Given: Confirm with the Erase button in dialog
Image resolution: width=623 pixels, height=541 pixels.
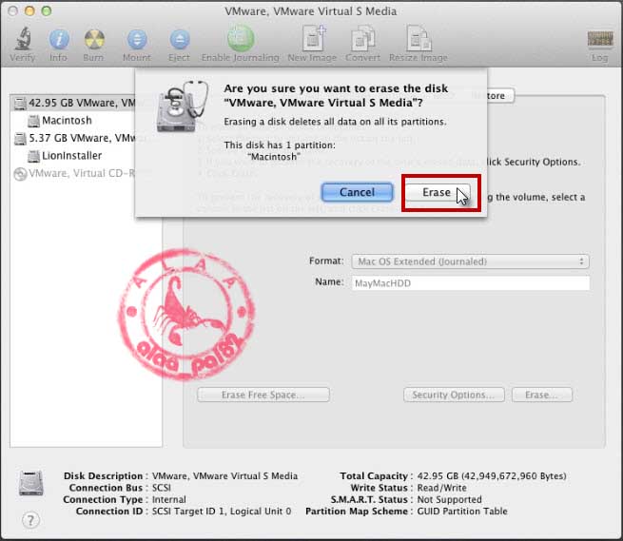Looking at the screenshot, I should coord(438,193).
